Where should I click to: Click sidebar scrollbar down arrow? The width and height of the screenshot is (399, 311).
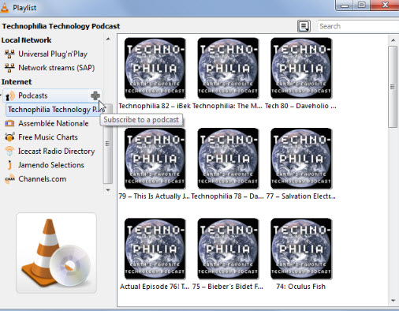(108, 190)
